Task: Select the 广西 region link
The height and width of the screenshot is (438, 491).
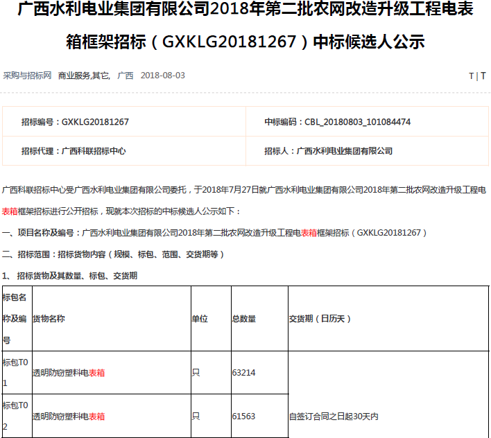Action: (125, 75)
